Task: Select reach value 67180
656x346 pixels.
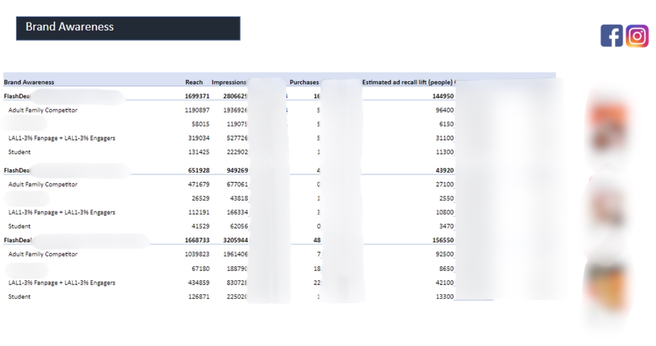Action: (x=200, y=269)
